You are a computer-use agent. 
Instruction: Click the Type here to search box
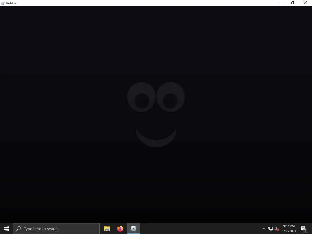pyautogui.click(x=56, y=229)
